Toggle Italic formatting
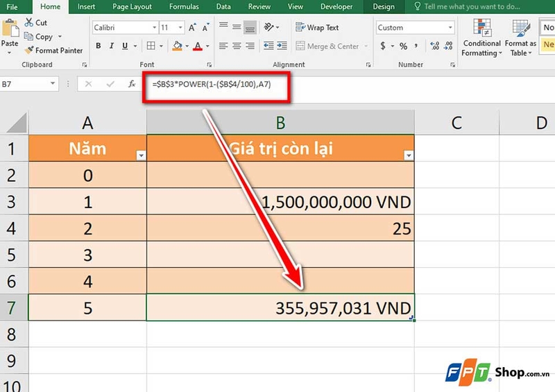Screen dimensions: 555x392 111,46
